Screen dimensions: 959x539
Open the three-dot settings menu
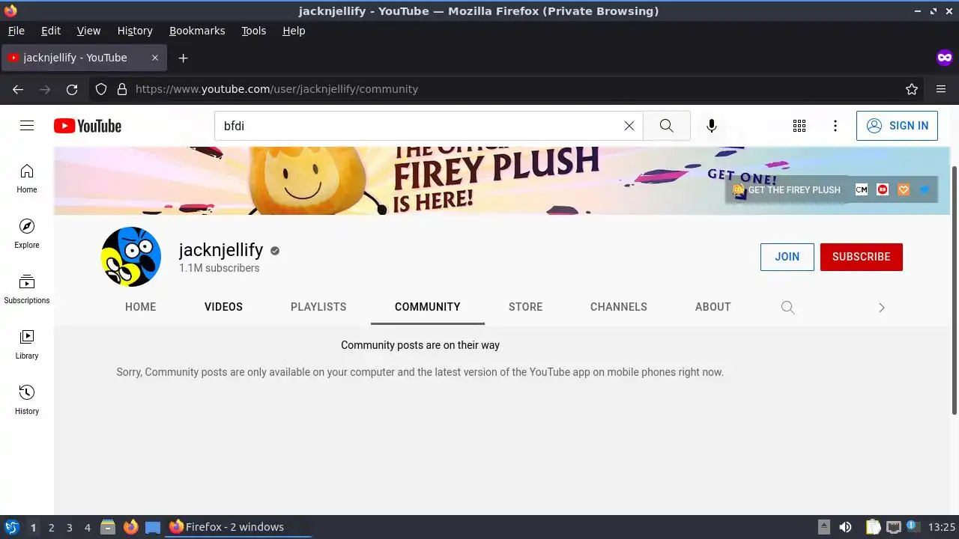835,126
